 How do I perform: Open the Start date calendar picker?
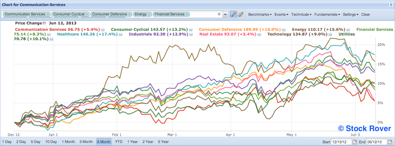(355, 142)
